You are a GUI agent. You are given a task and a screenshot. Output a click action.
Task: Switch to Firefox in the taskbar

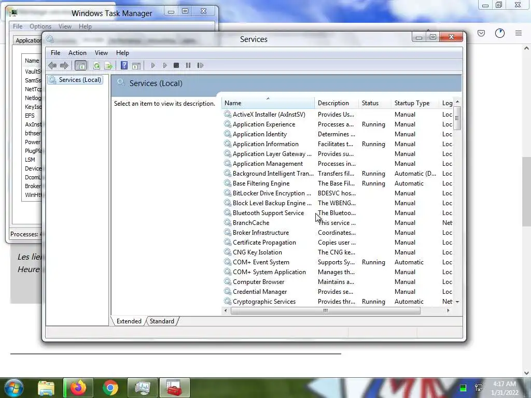click(x=78, y=388)
